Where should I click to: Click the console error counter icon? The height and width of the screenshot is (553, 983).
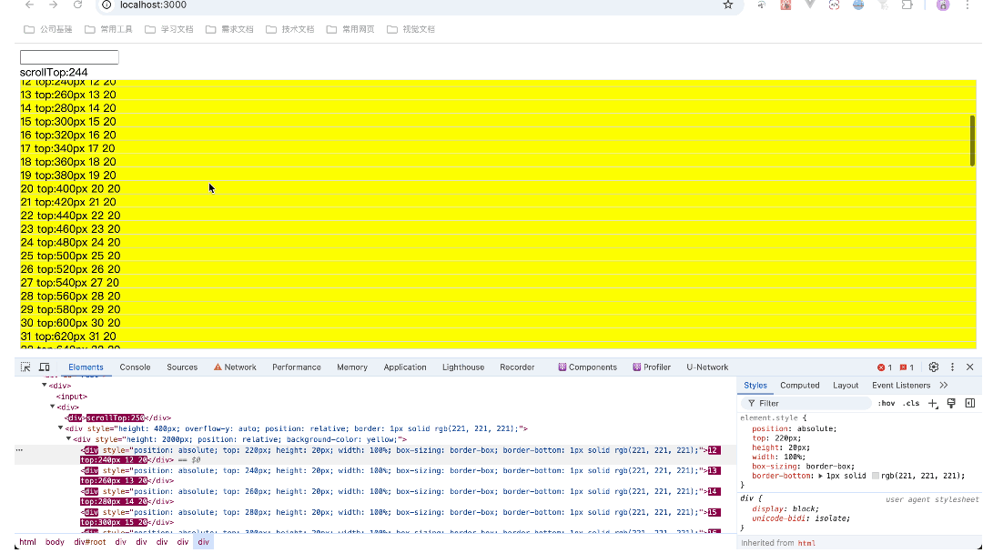(882, 367)
